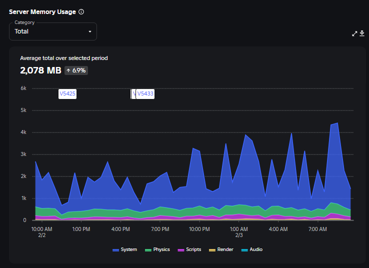Screen dimensions: 369x268
Task: Open the Category dropdown showing Total
Action: pos(53,31)
